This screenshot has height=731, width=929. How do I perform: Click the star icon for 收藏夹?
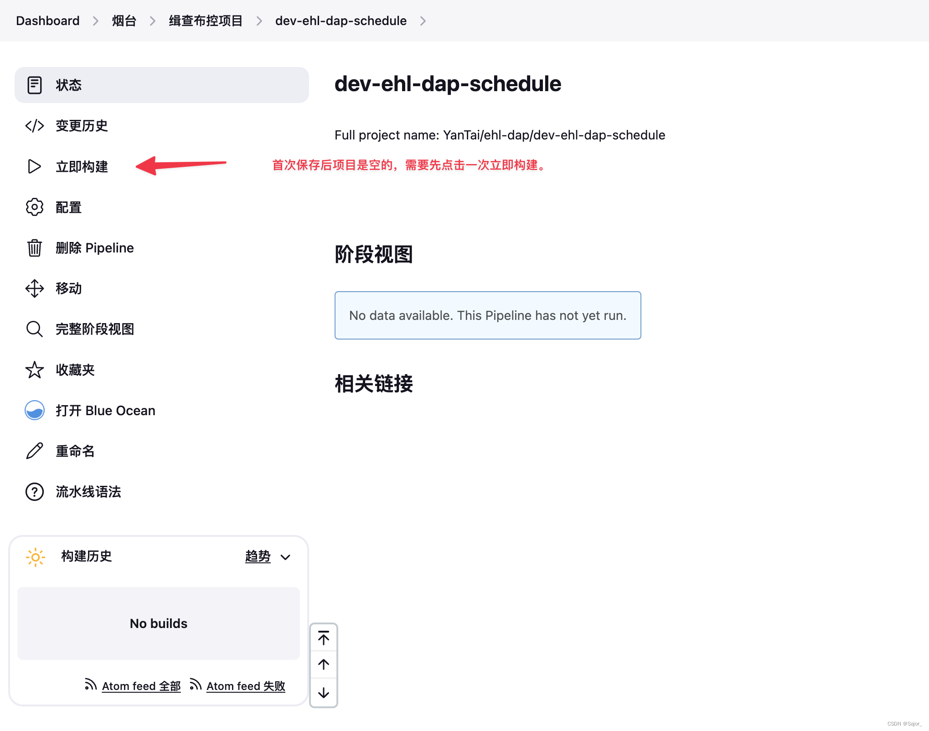coord(34,370)
